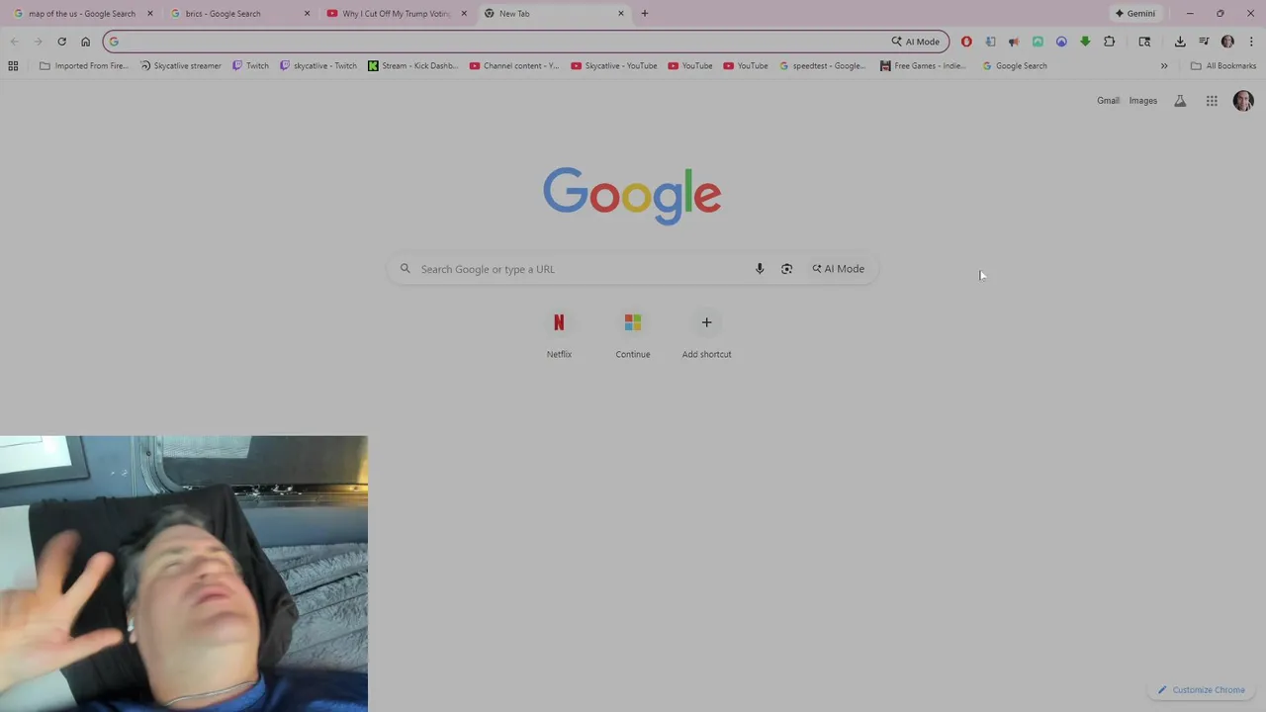The width and height of the screenshot is (1266, 712).
Task: Open skycatlive - Twitch bookmark
Action: click(x=318, y=66)
